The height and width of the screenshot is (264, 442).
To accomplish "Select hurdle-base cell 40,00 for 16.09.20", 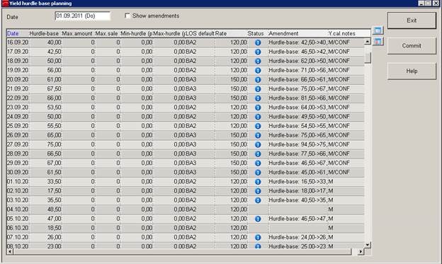I will [45, 42].
